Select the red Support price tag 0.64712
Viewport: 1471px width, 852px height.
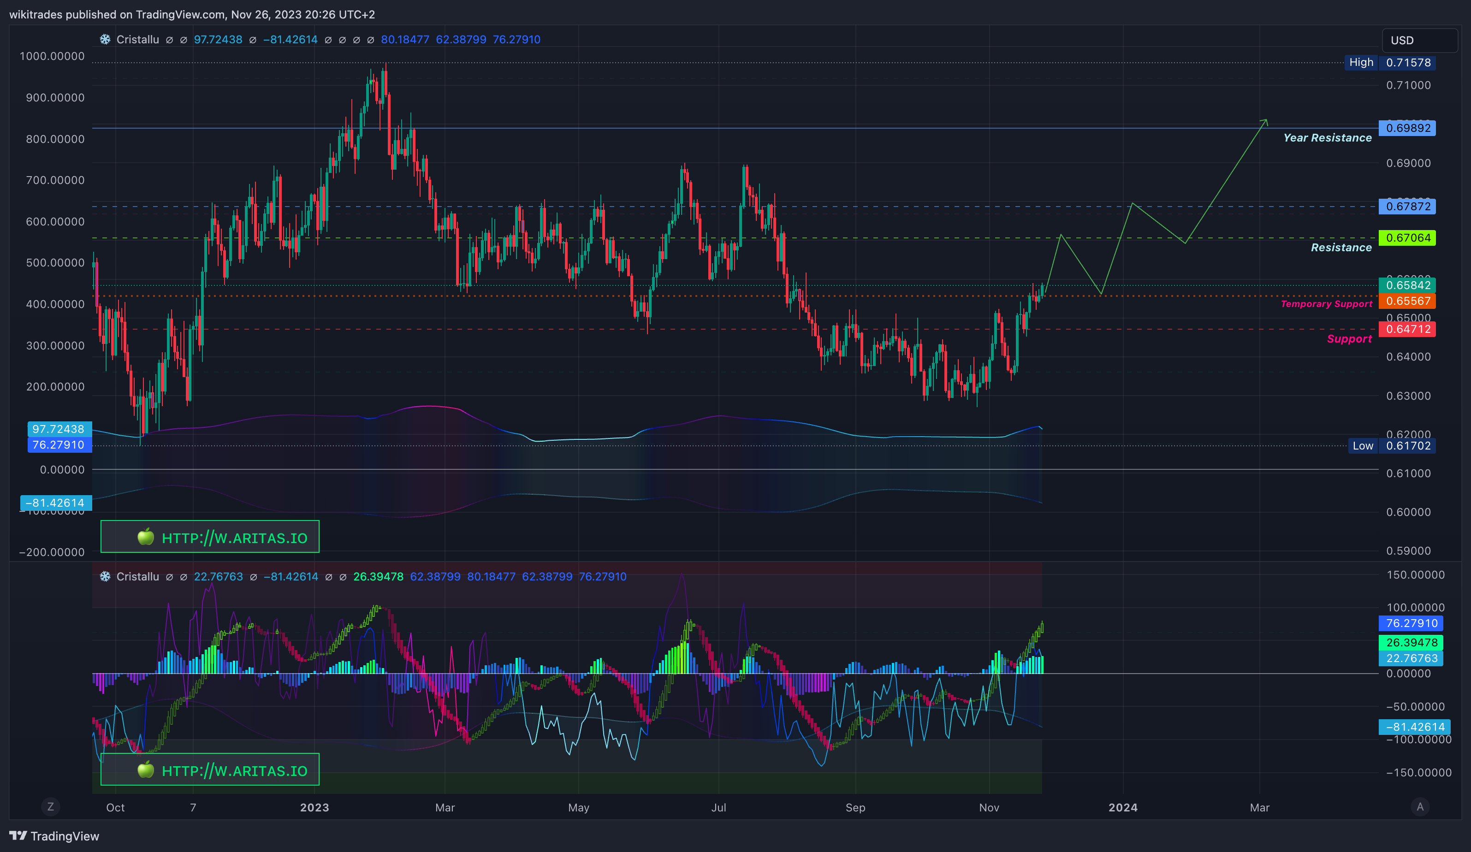pyautogui.click(x=1407, y=329)
